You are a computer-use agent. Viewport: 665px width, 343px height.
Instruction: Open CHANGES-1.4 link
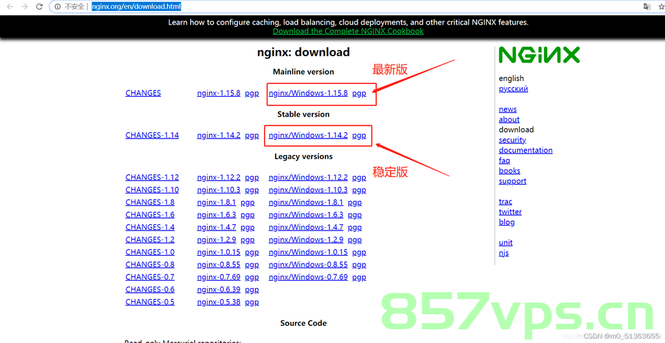tap(150, 227)
